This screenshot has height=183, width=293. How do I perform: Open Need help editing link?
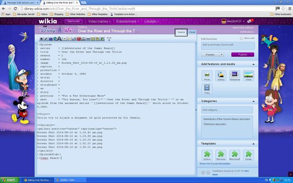coord(243,27)
